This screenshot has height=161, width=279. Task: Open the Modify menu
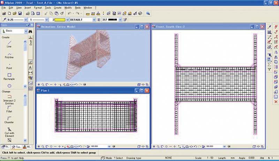pos(68,7)
